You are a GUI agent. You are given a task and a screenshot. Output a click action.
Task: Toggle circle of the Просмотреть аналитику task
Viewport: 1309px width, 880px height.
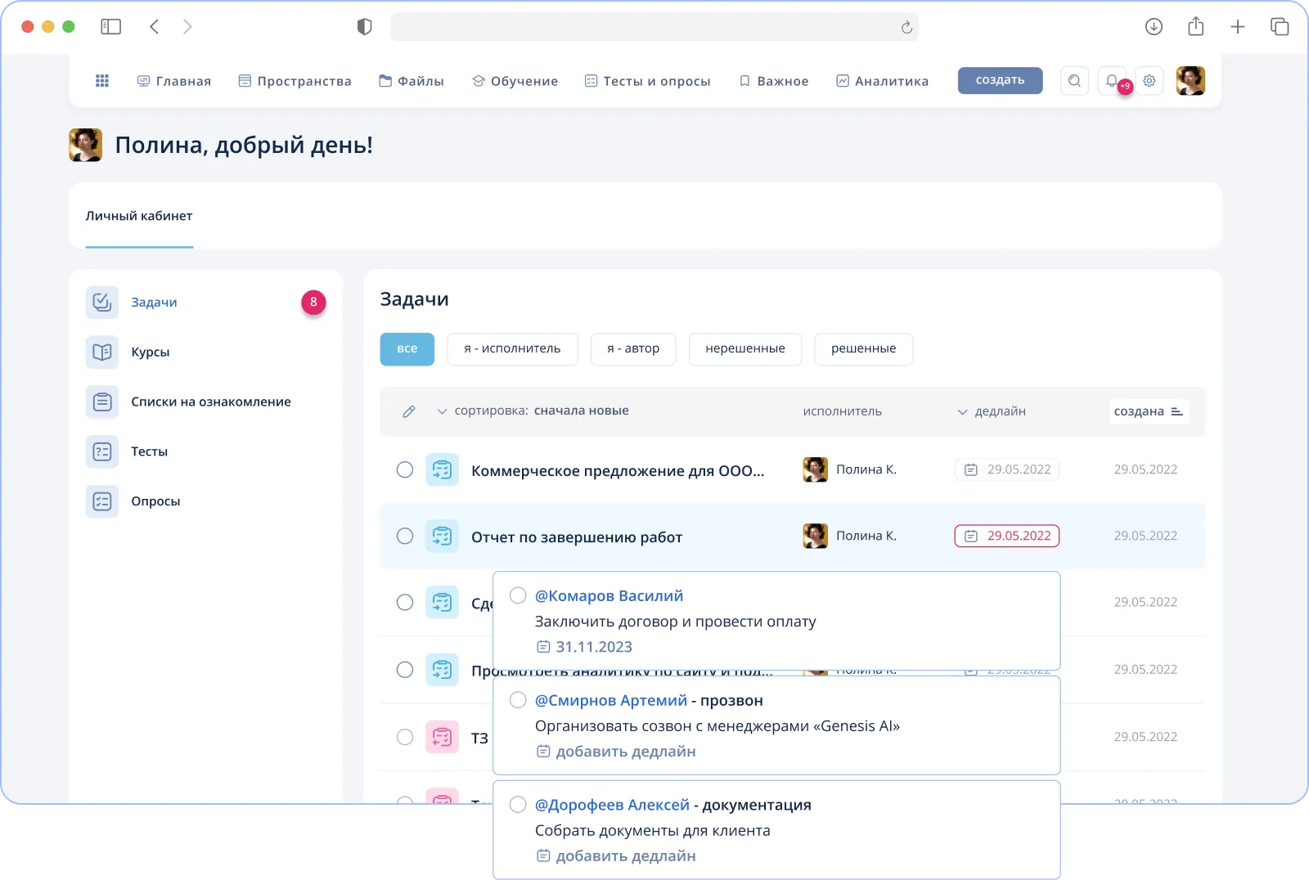[405, 670]
